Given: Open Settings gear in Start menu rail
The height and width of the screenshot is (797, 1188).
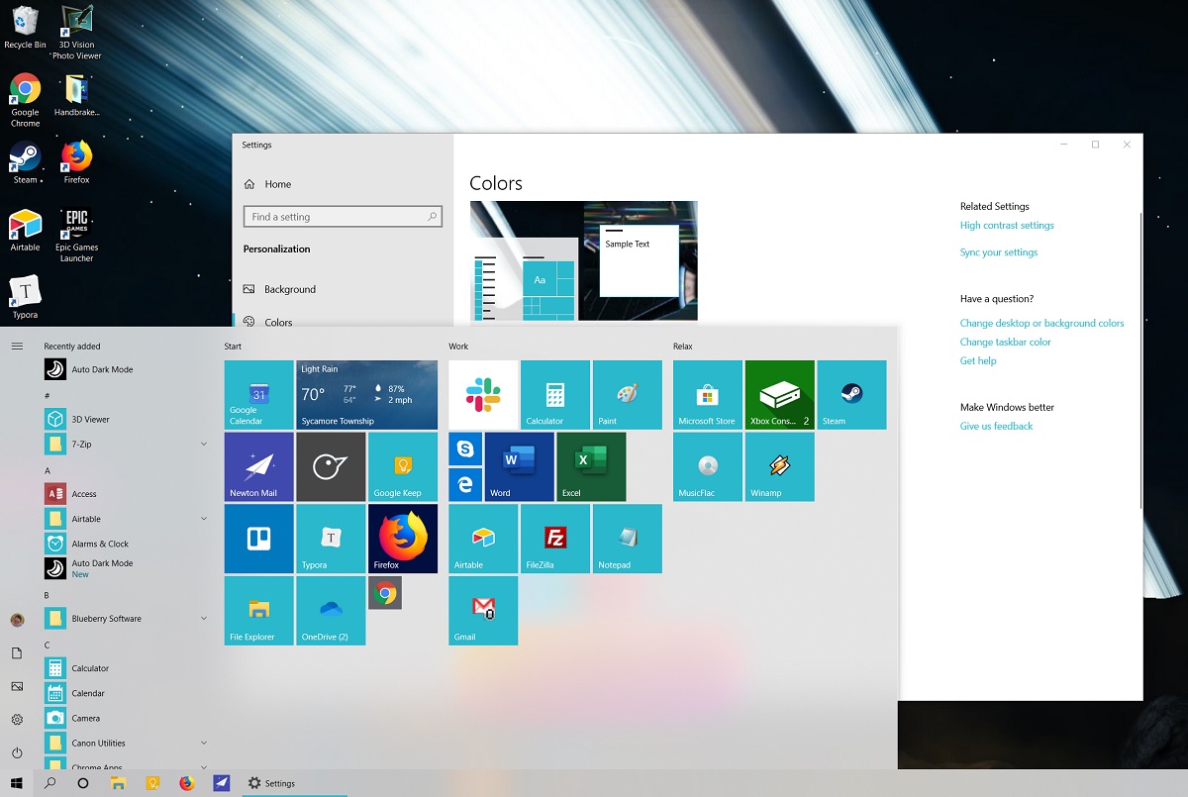Looking at the screenshot, I should pyautogui.click(x=17, y=720).
